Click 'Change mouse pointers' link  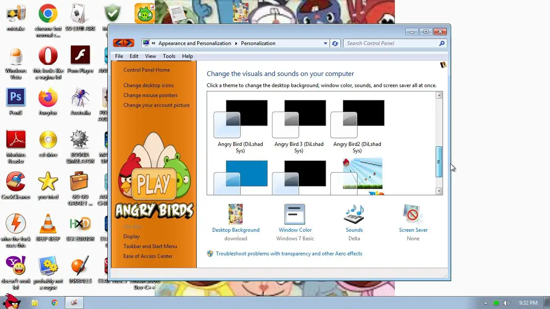tap(150, 95)
